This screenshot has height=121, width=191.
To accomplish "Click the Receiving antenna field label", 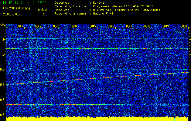I will click(x=70, y=14).
